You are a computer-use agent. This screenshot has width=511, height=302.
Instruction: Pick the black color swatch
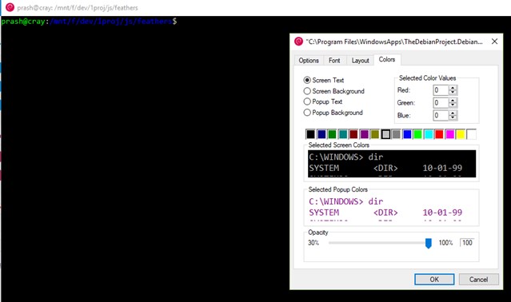(x=310, y=134)
